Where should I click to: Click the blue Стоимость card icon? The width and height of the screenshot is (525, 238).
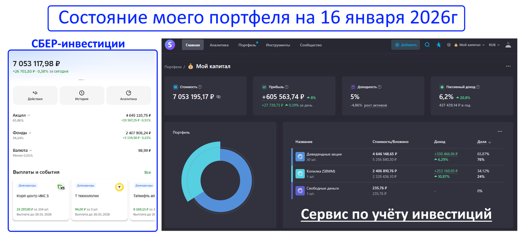[x=175, y=87]
